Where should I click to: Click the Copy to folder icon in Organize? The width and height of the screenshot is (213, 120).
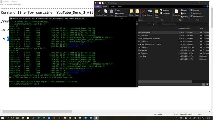[137, 11]
